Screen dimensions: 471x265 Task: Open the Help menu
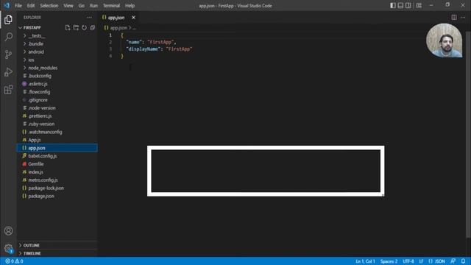(130, 5)
